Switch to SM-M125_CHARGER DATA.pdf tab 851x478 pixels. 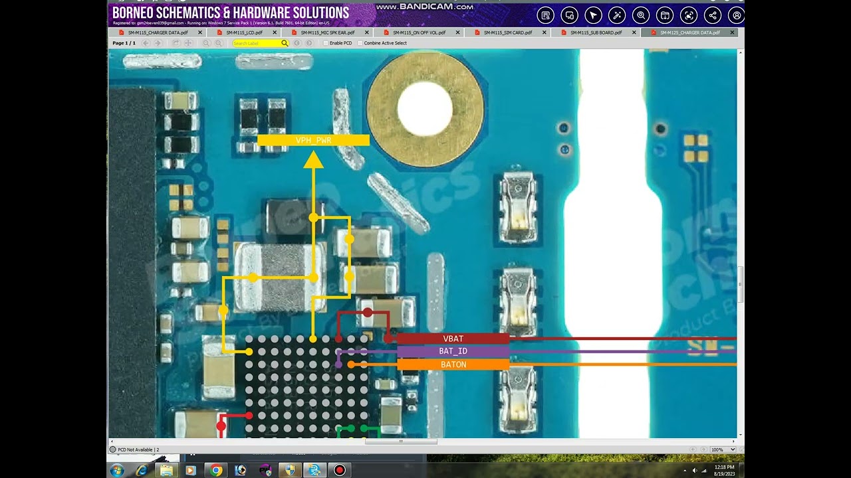pos(689,33)
